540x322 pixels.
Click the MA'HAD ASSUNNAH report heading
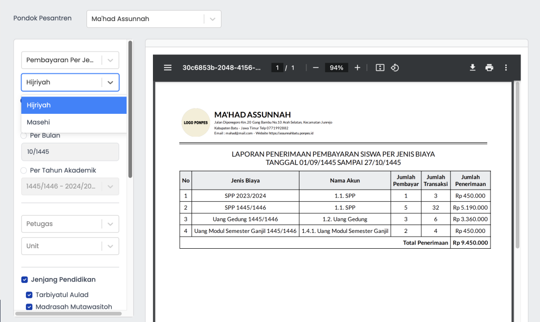(253, 114)
